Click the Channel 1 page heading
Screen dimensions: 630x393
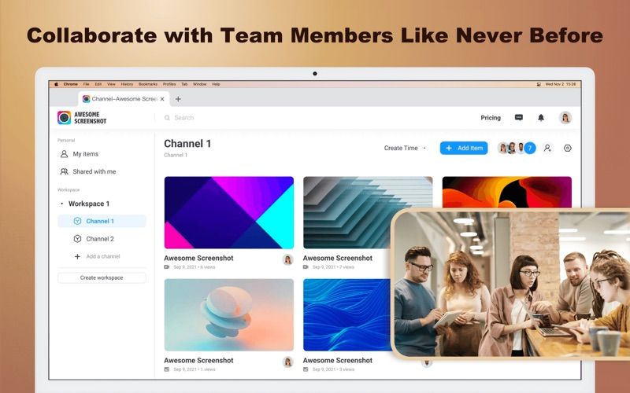coord(187,144)
